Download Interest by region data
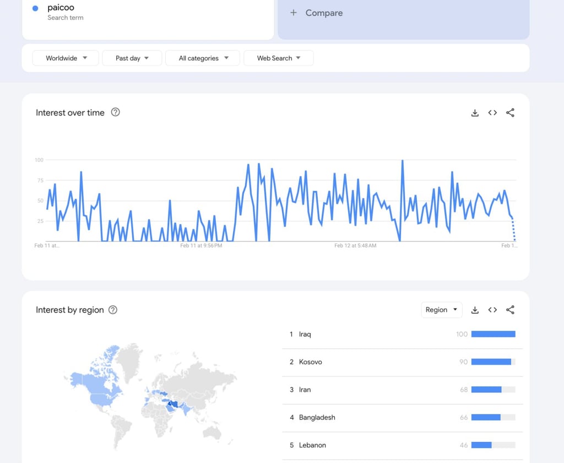This screenshot has width=564, height=463. coord(475,310)
